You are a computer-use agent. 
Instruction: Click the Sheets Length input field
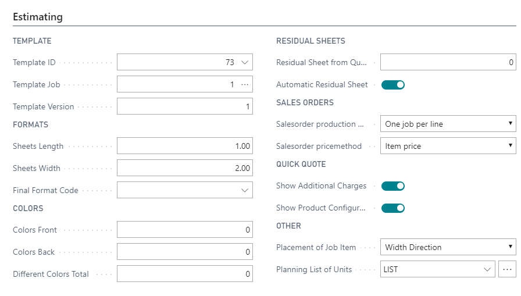click(184, 146)
